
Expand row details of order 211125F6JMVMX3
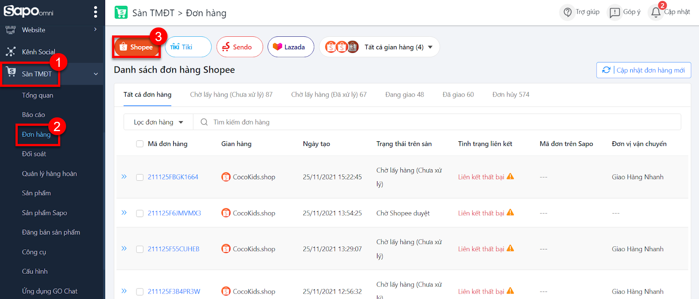[x=124, y=213]
